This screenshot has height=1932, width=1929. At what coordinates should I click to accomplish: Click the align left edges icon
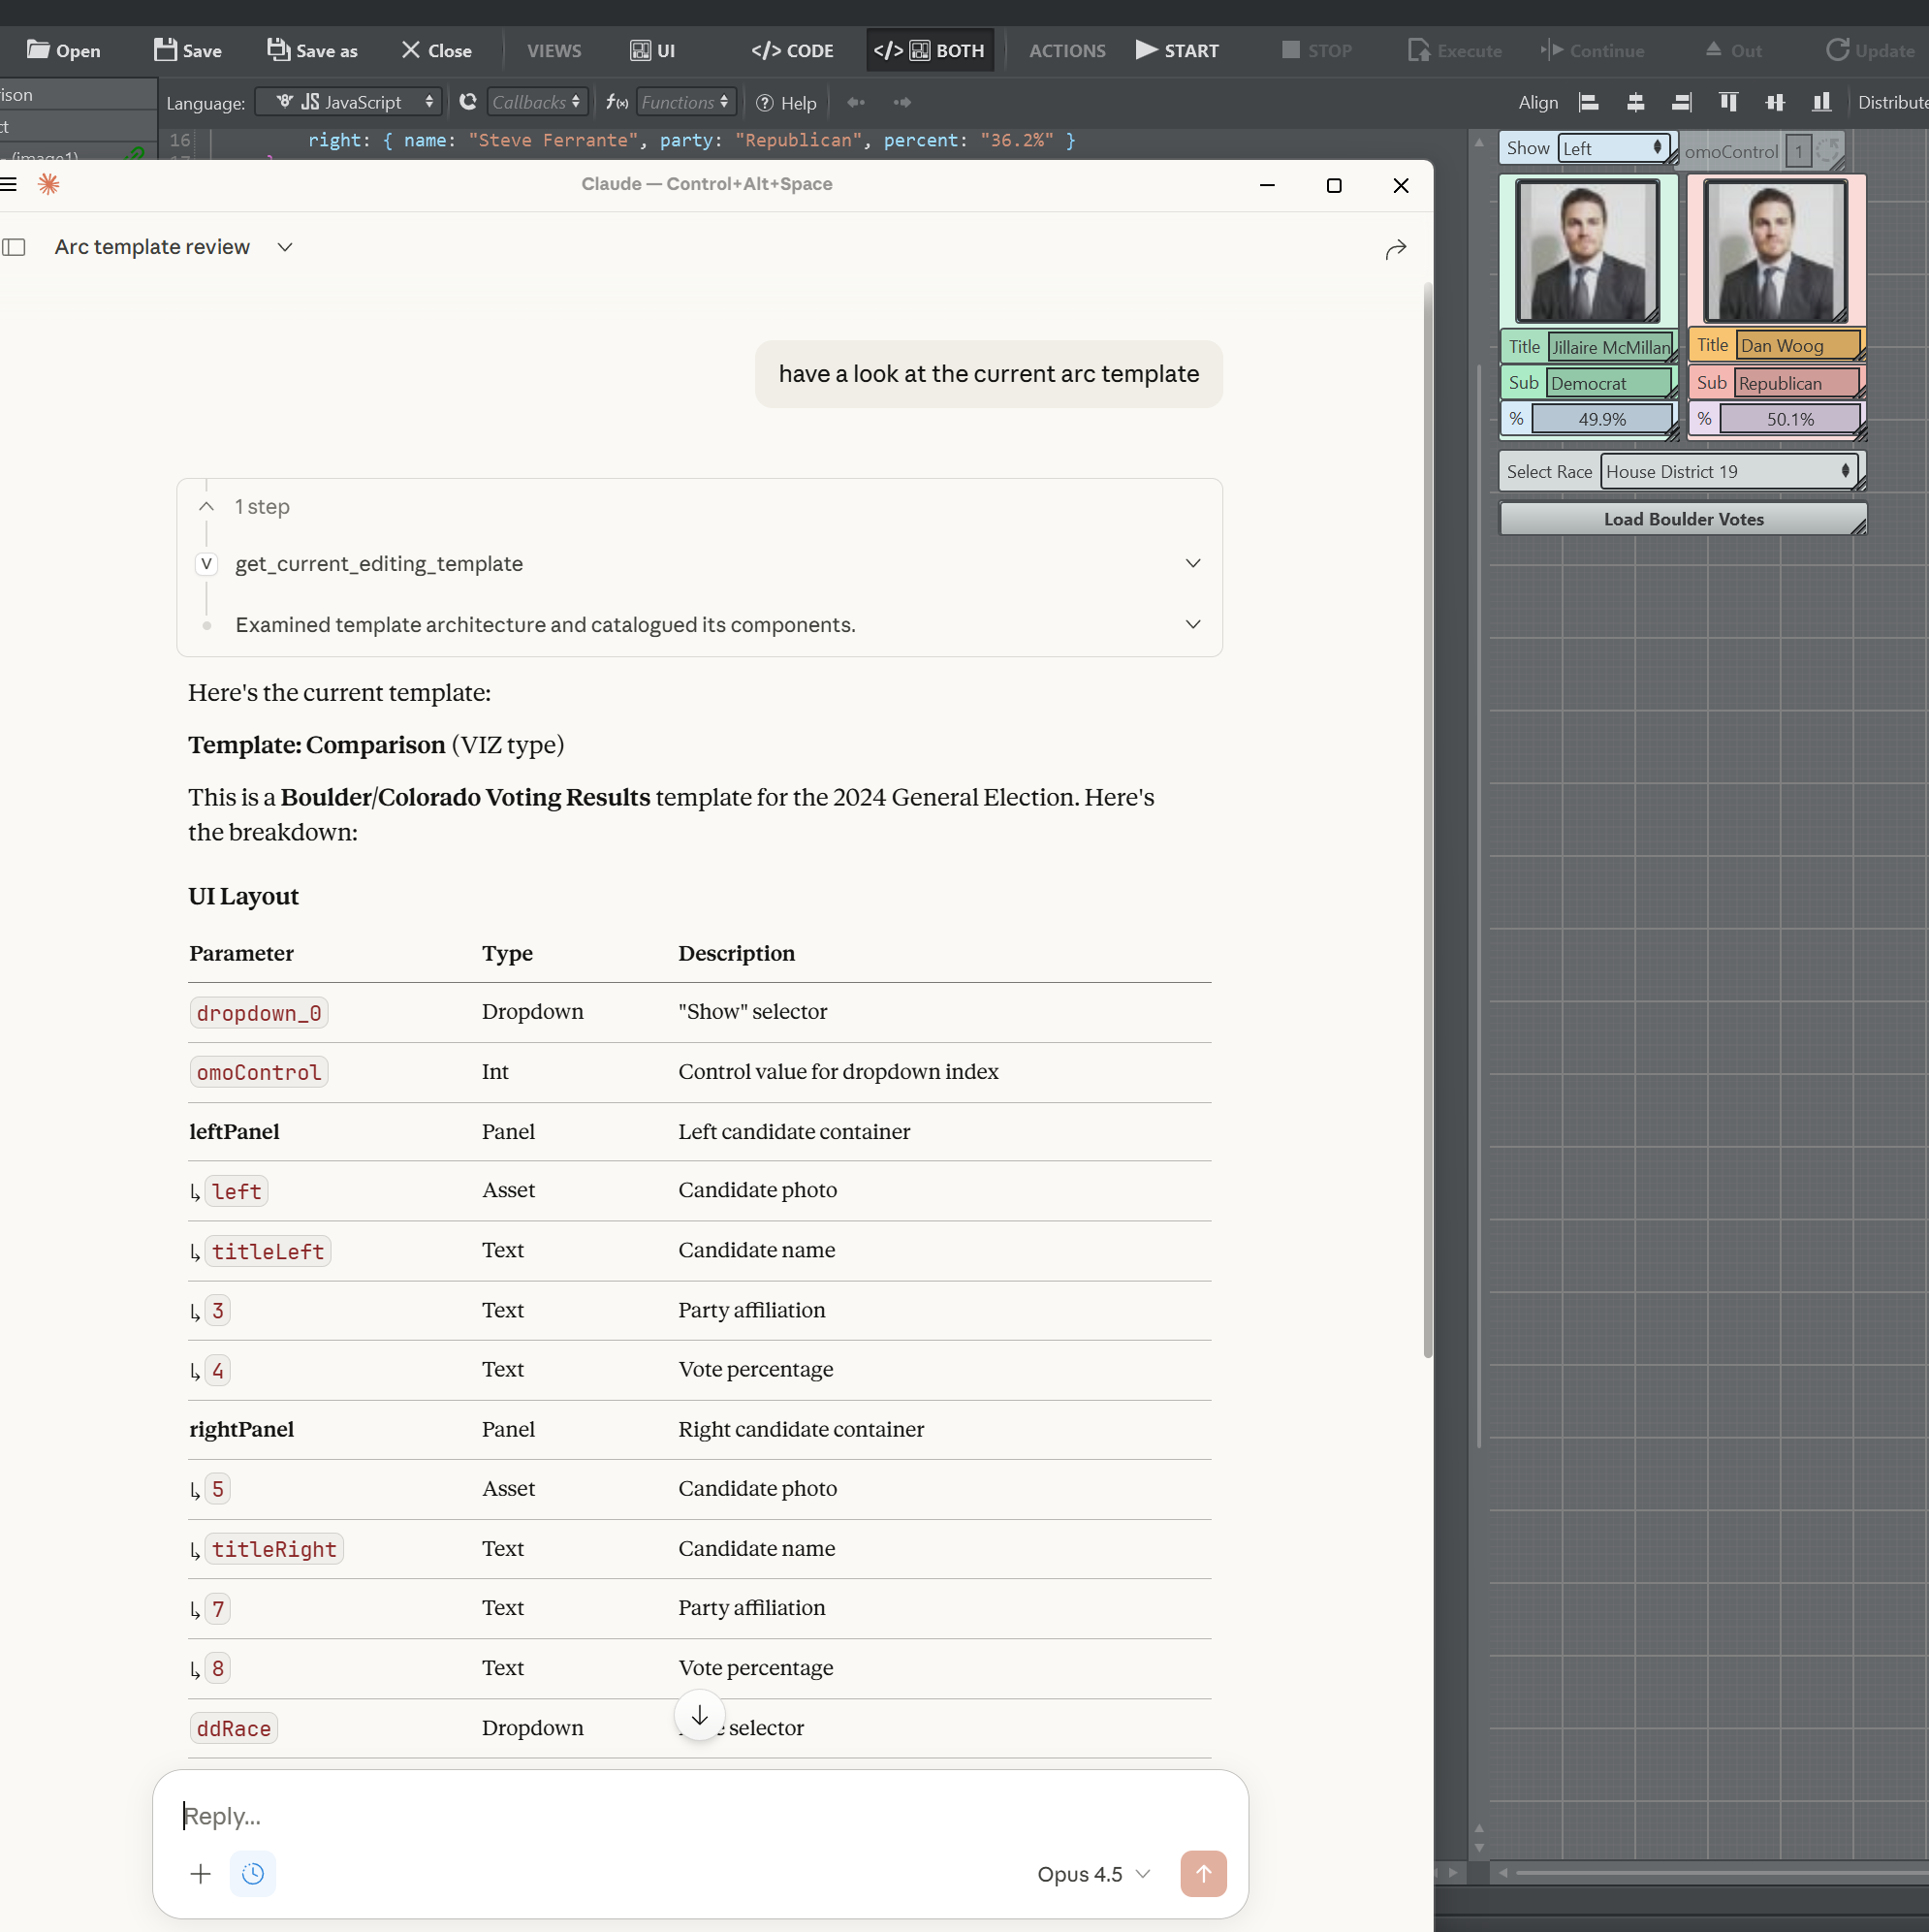click(x=1588, y=102)
